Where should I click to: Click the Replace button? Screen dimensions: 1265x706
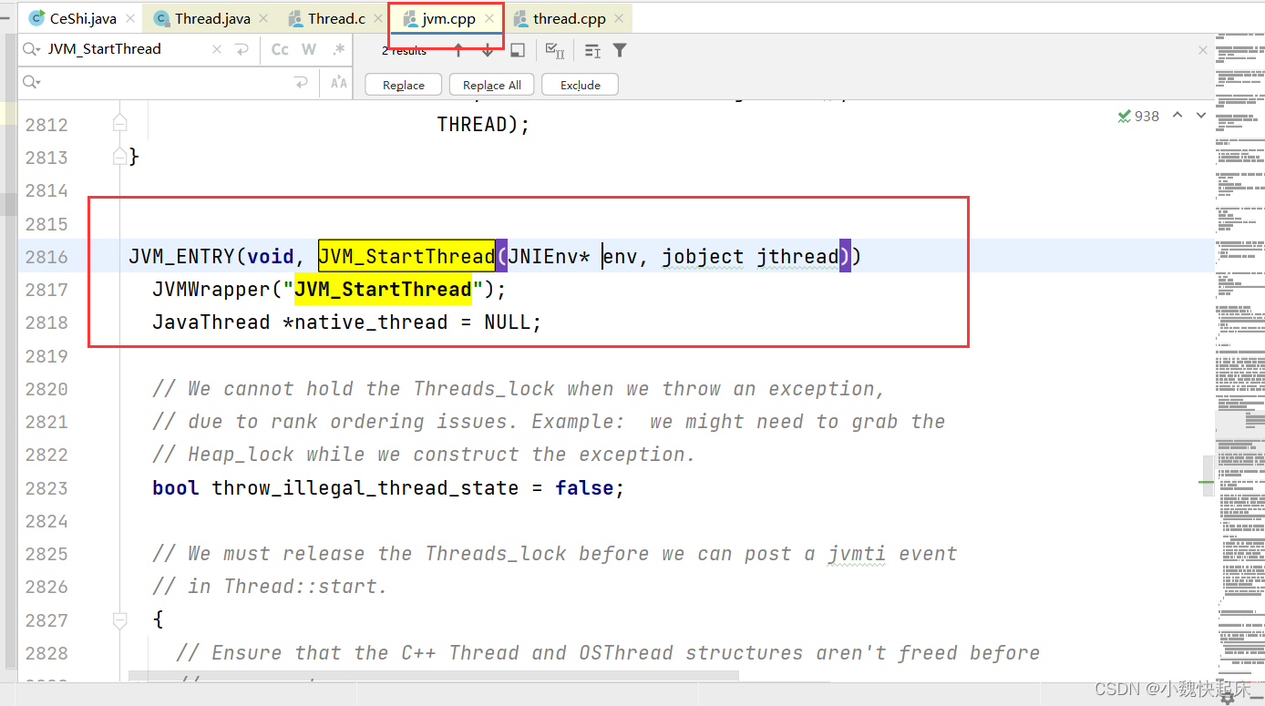click(x=404, y=85)
